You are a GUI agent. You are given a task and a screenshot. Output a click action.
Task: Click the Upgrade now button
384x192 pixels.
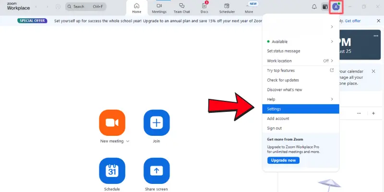283,160
